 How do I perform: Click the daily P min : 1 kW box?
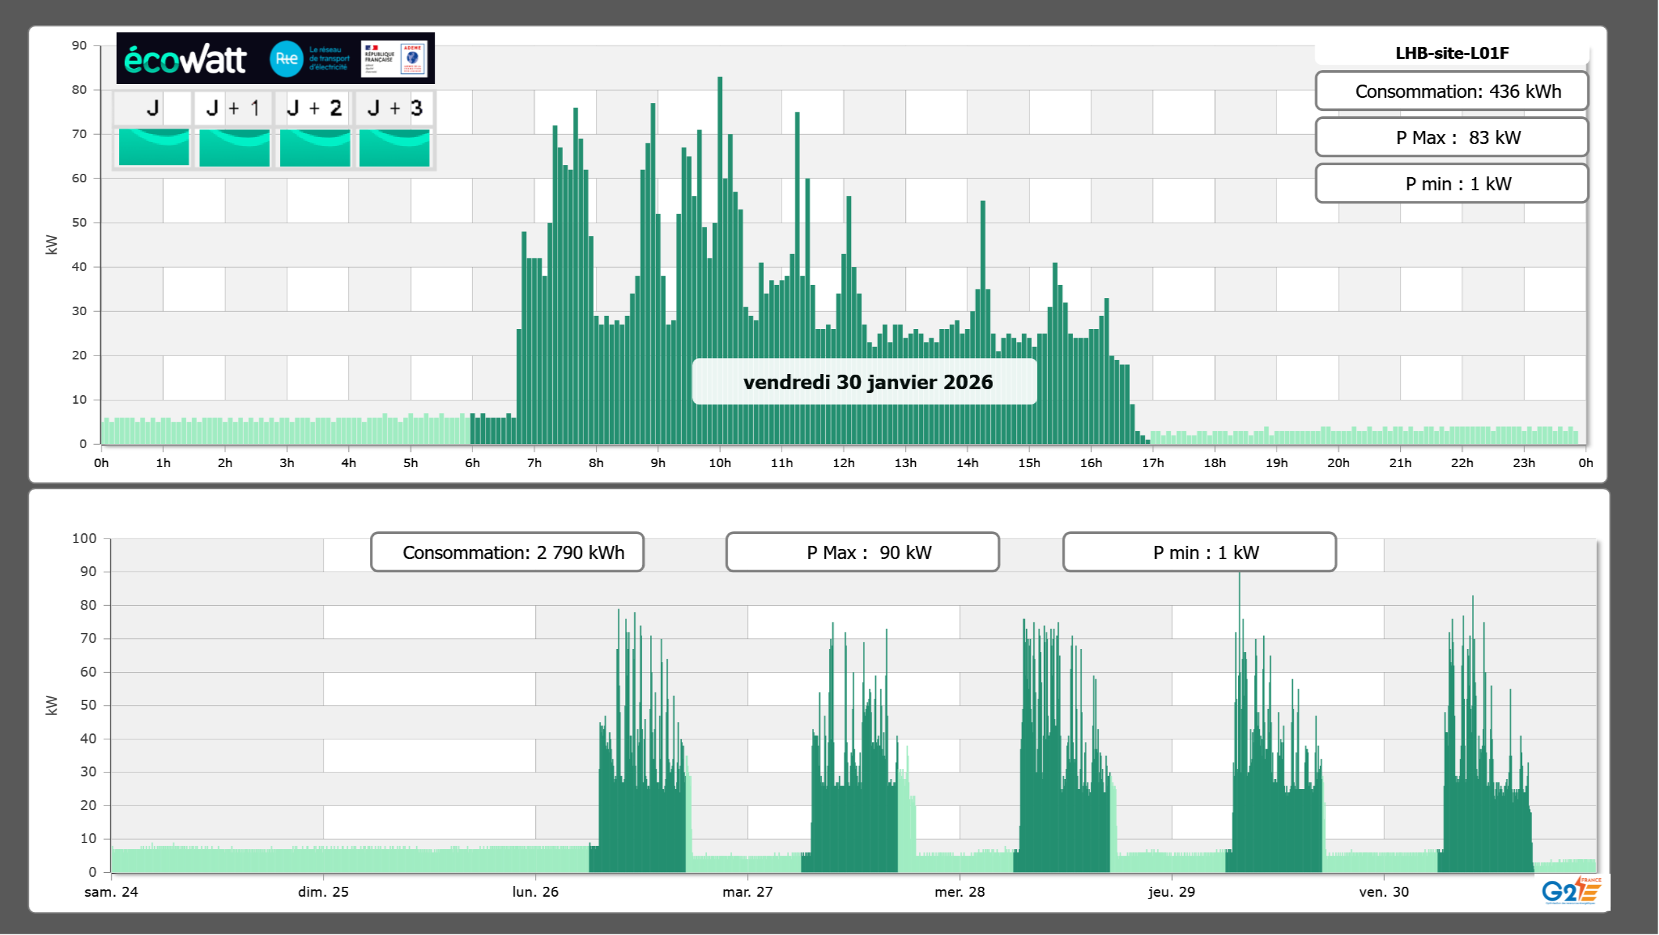[1452, 184]
